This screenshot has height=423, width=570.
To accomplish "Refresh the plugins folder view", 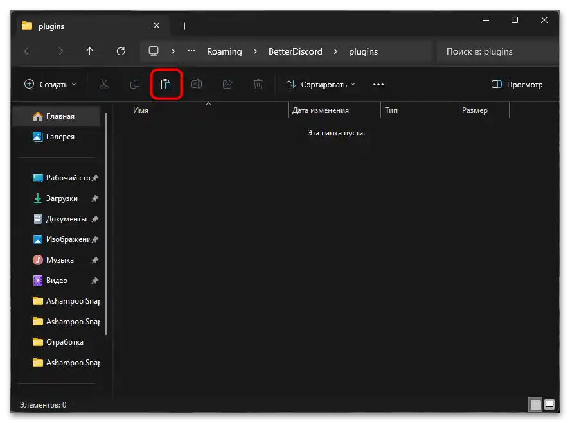I will pos(121,51).
